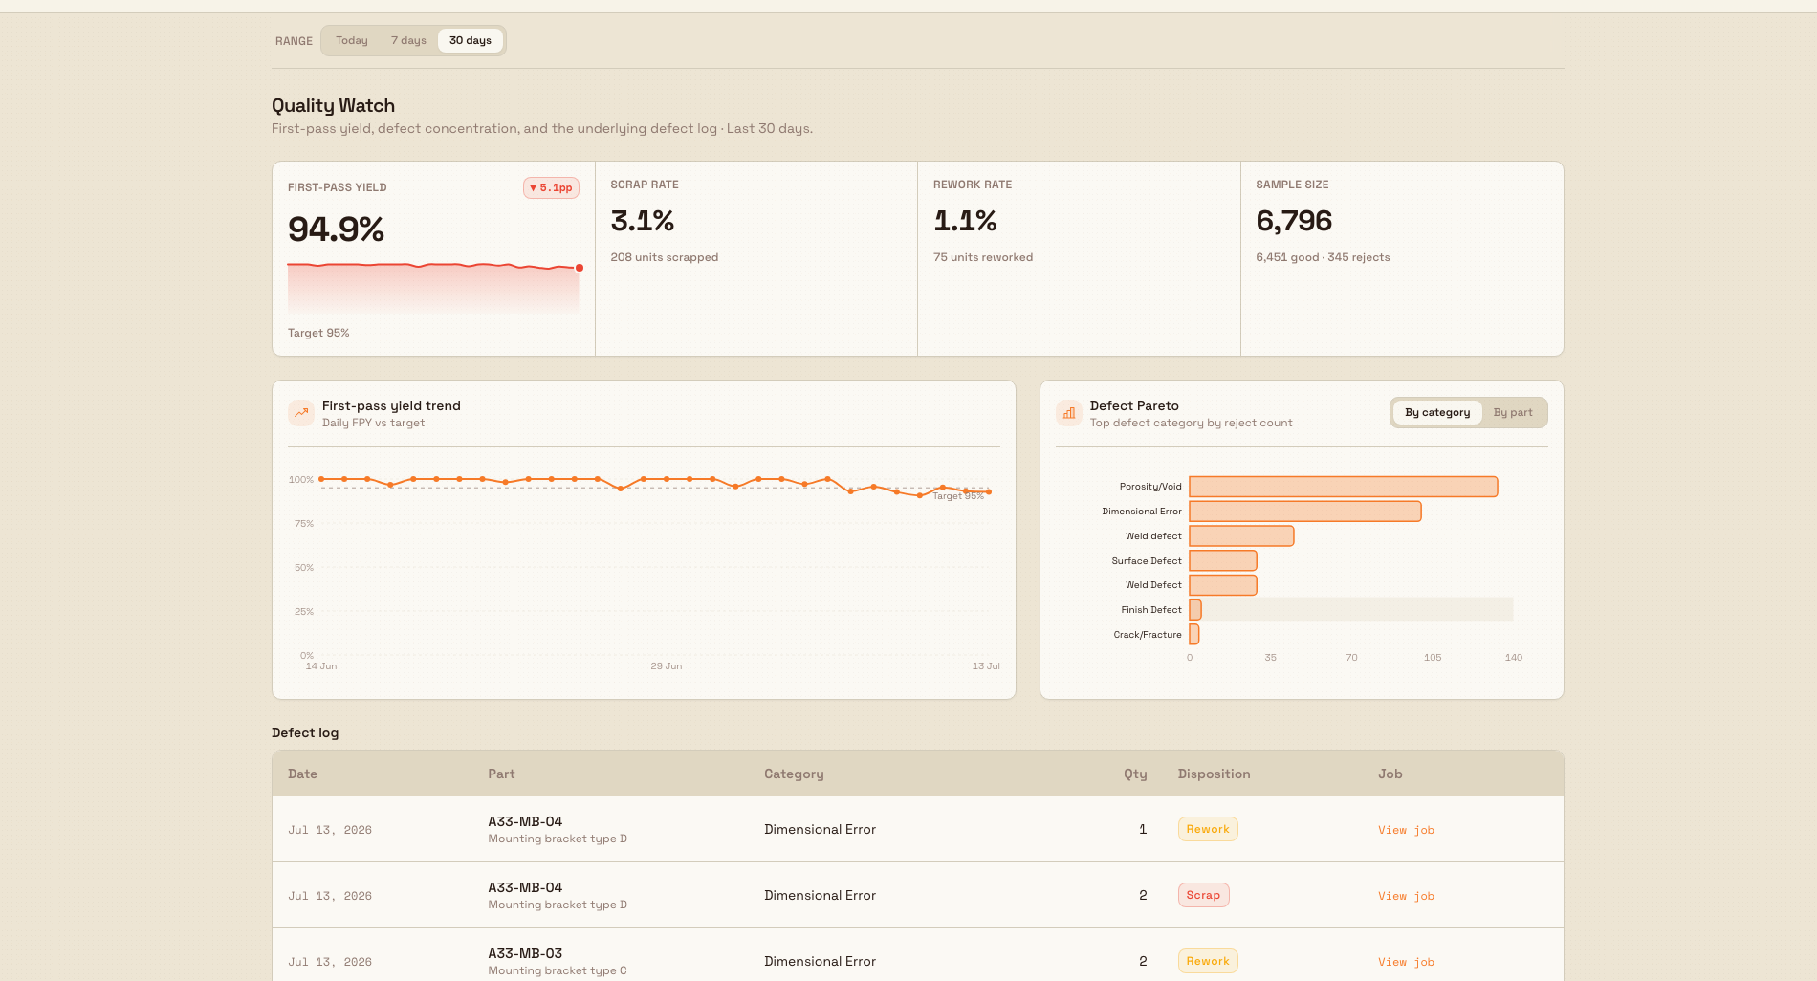This screenshot has width=1817, height=981.
Task: Show Pareto By category
Action: (1437, 412)
